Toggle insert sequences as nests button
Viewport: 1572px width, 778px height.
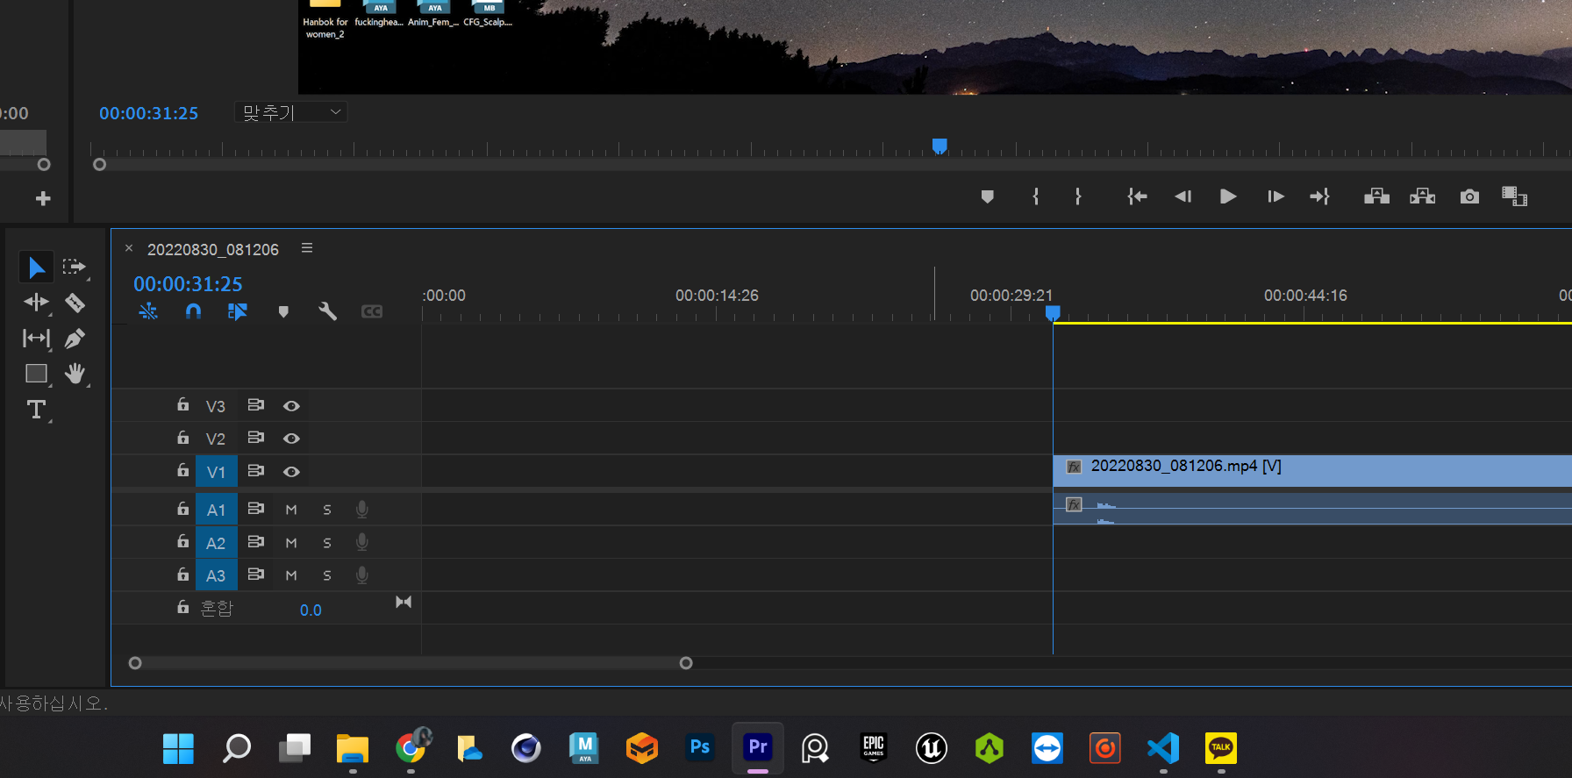[148, 311]
